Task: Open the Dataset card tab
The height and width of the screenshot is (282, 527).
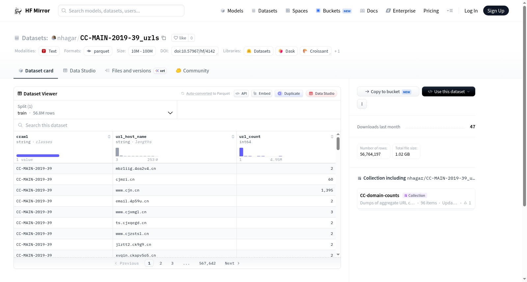Action: point(36,71)
